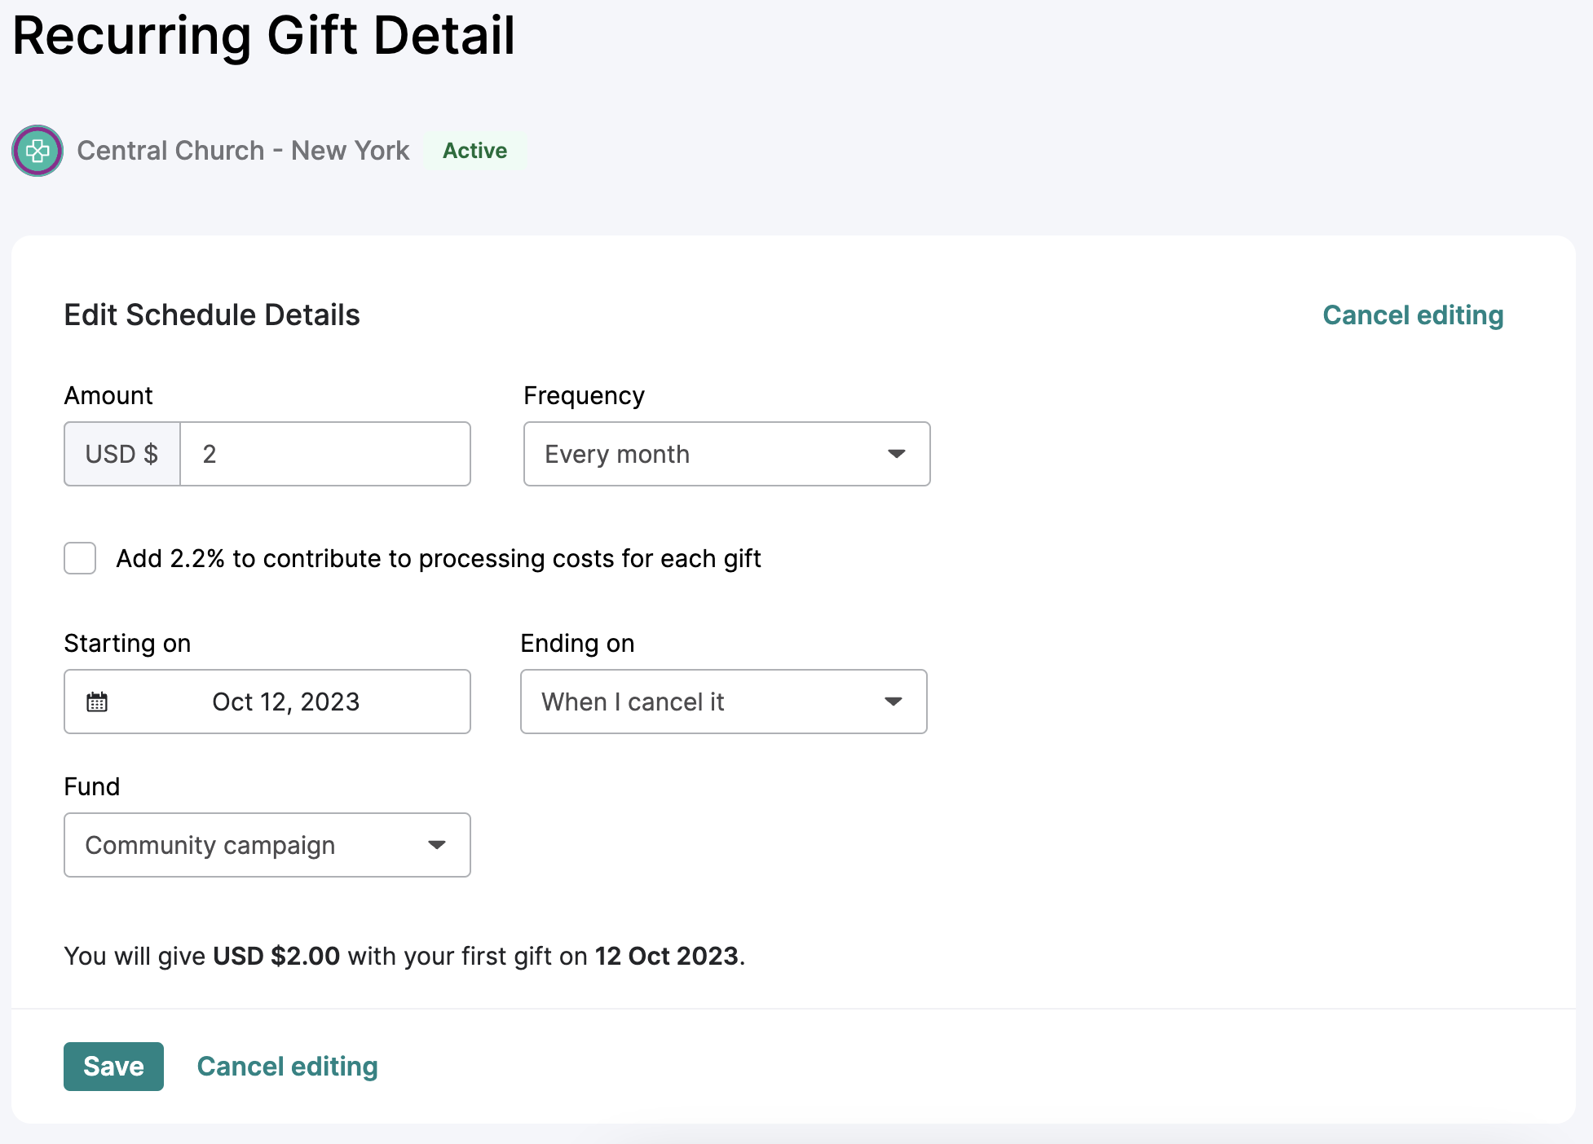Enable the 2.2% processing costs checkbox
This screenshot has width=1593, height=1144.
pos(79,558)
